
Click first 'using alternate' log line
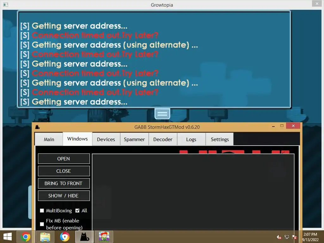point(109,45)
